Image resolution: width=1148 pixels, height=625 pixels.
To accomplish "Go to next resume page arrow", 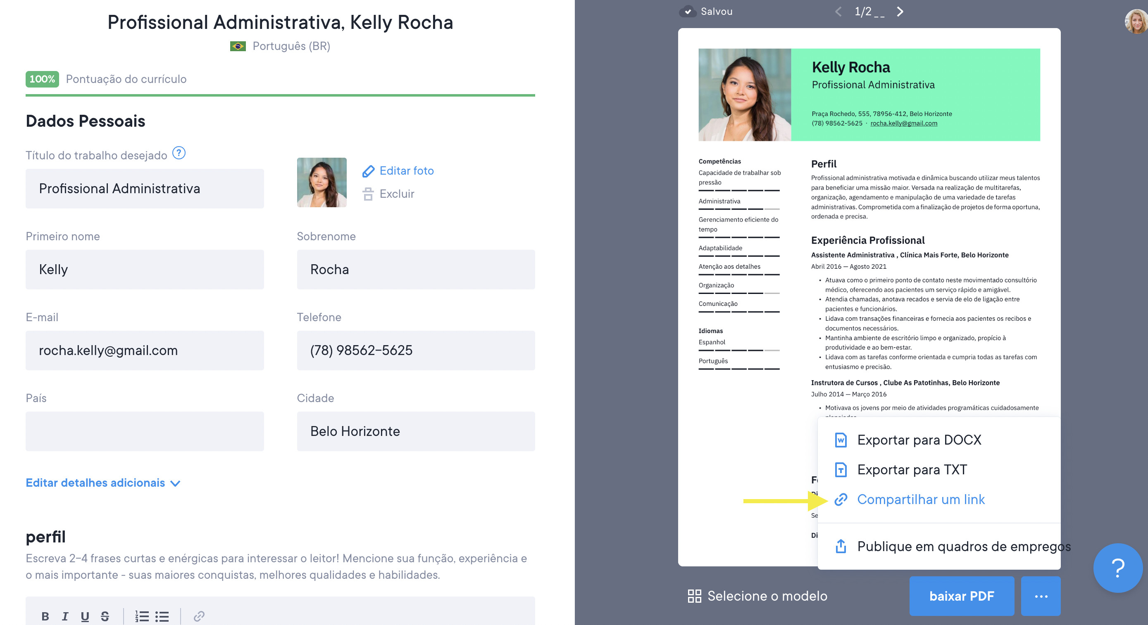I will [x=900, y=12].
